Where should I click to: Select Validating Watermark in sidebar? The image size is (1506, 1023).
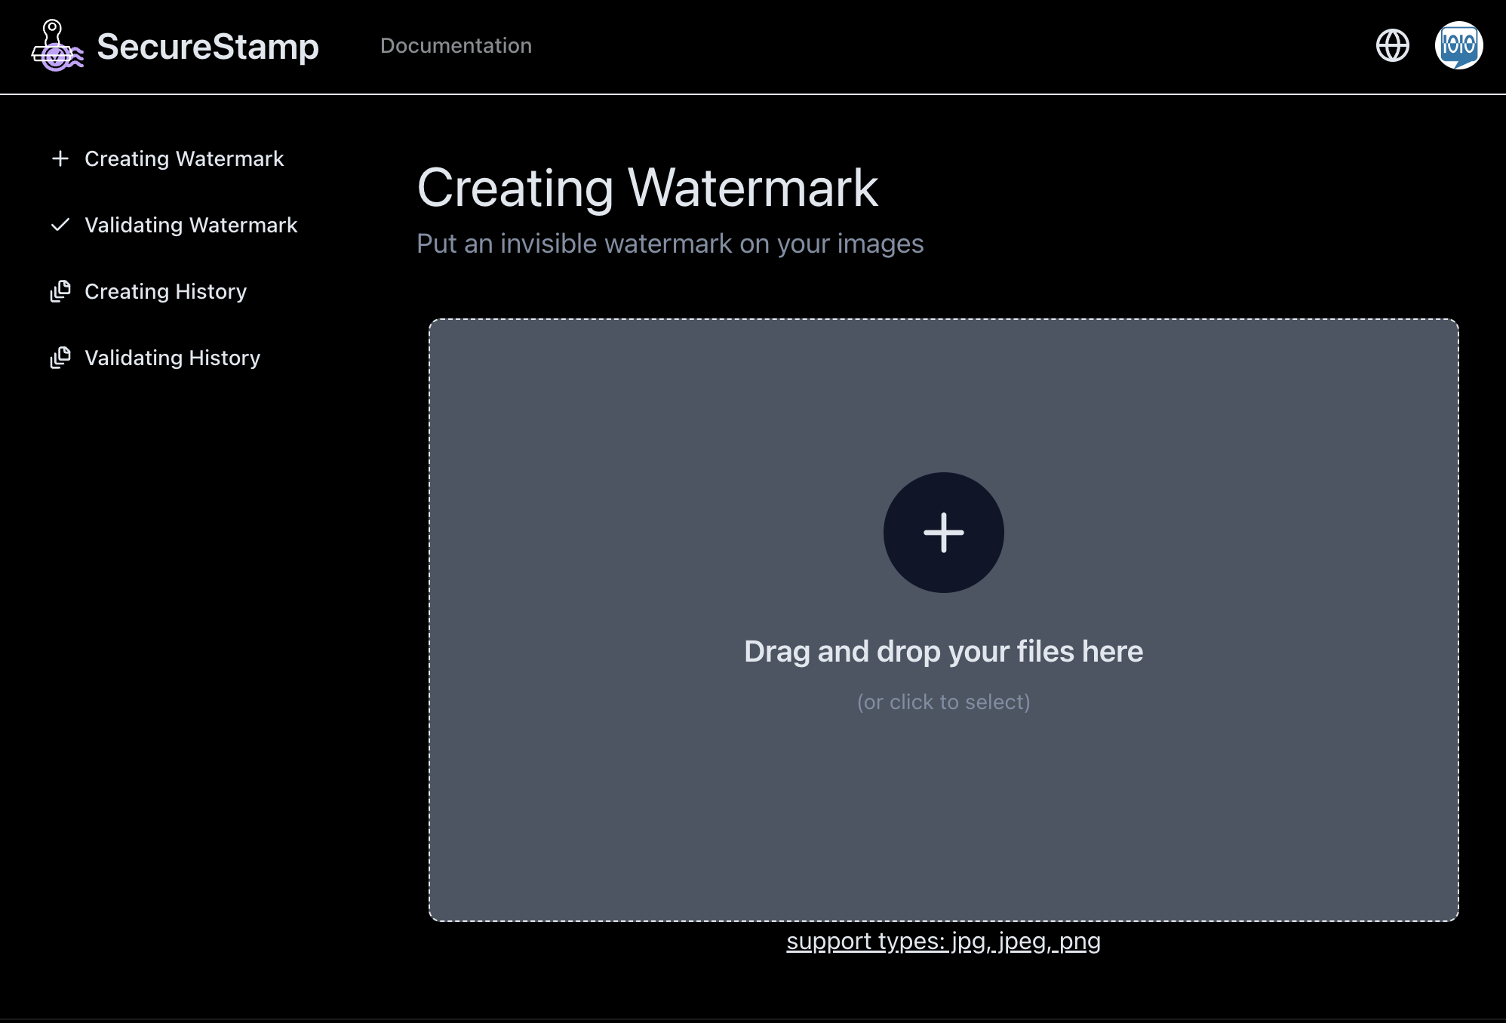191,225
